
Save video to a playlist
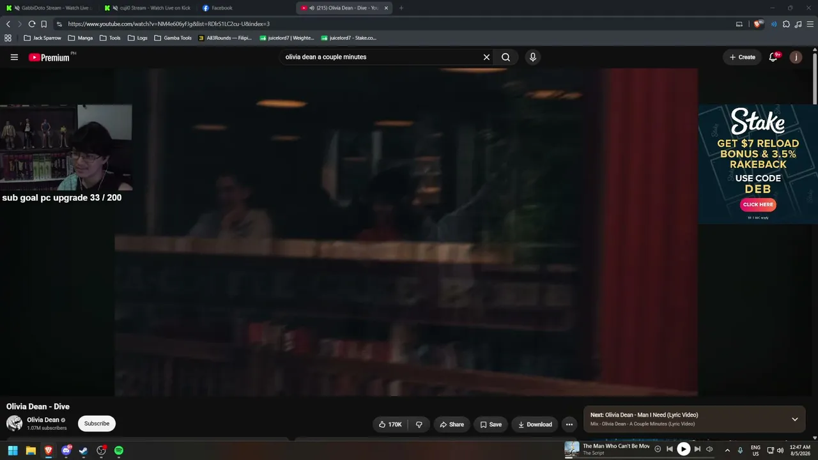(491, 424)
